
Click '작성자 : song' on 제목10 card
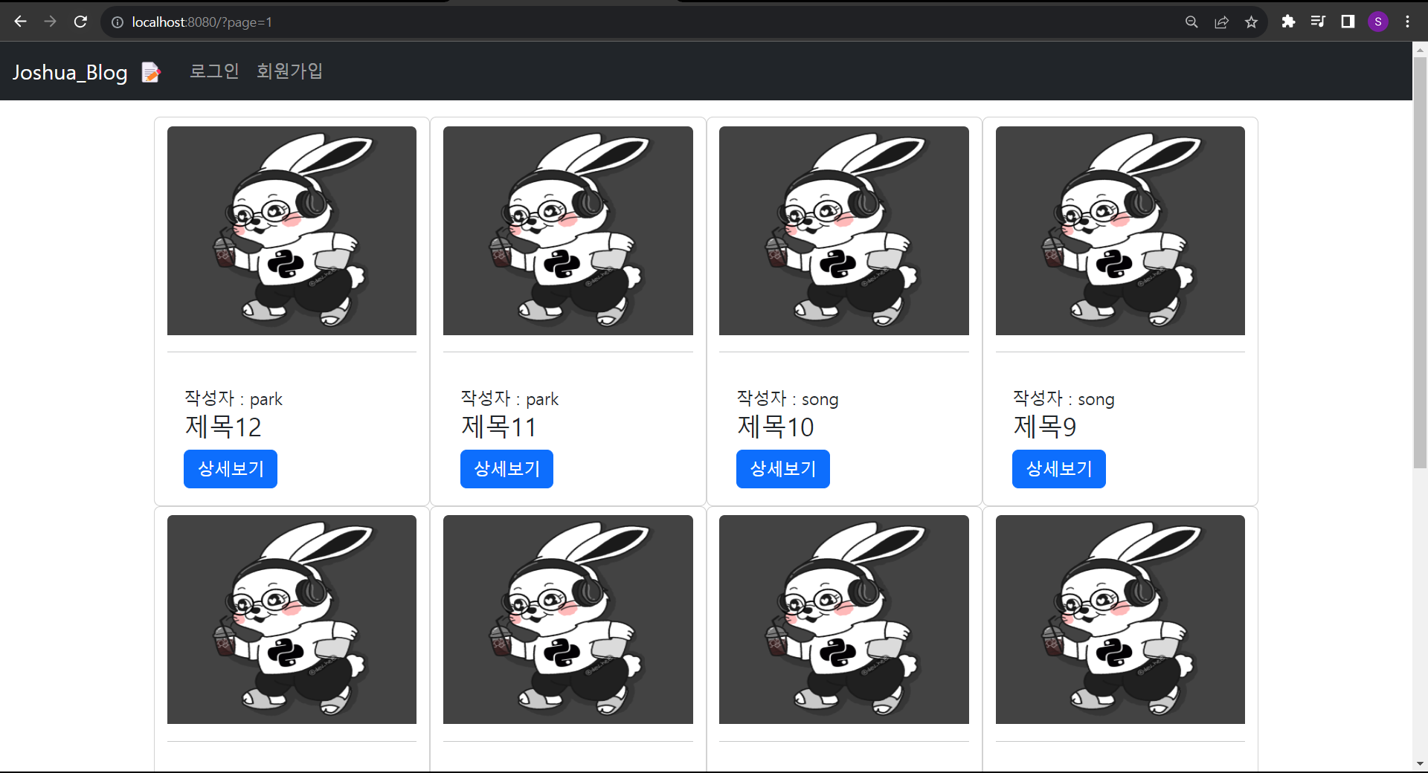788,399
